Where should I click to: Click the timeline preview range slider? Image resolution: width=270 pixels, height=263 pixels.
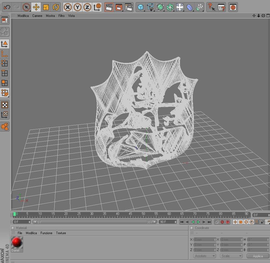pyautogui.click(x=95, y=222)
